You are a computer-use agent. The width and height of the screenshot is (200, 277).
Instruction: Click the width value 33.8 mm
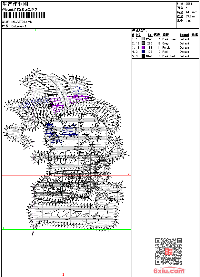(191, 16)
